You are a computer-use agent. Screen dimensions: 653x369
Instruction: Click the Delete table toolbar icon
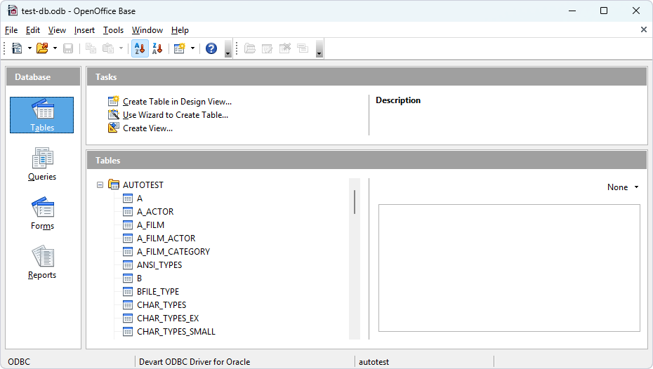285,48
